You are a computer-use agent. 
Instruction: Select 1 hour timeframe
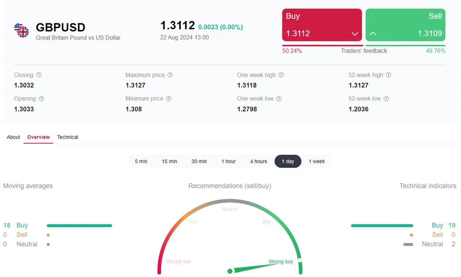tap(229, 162)
